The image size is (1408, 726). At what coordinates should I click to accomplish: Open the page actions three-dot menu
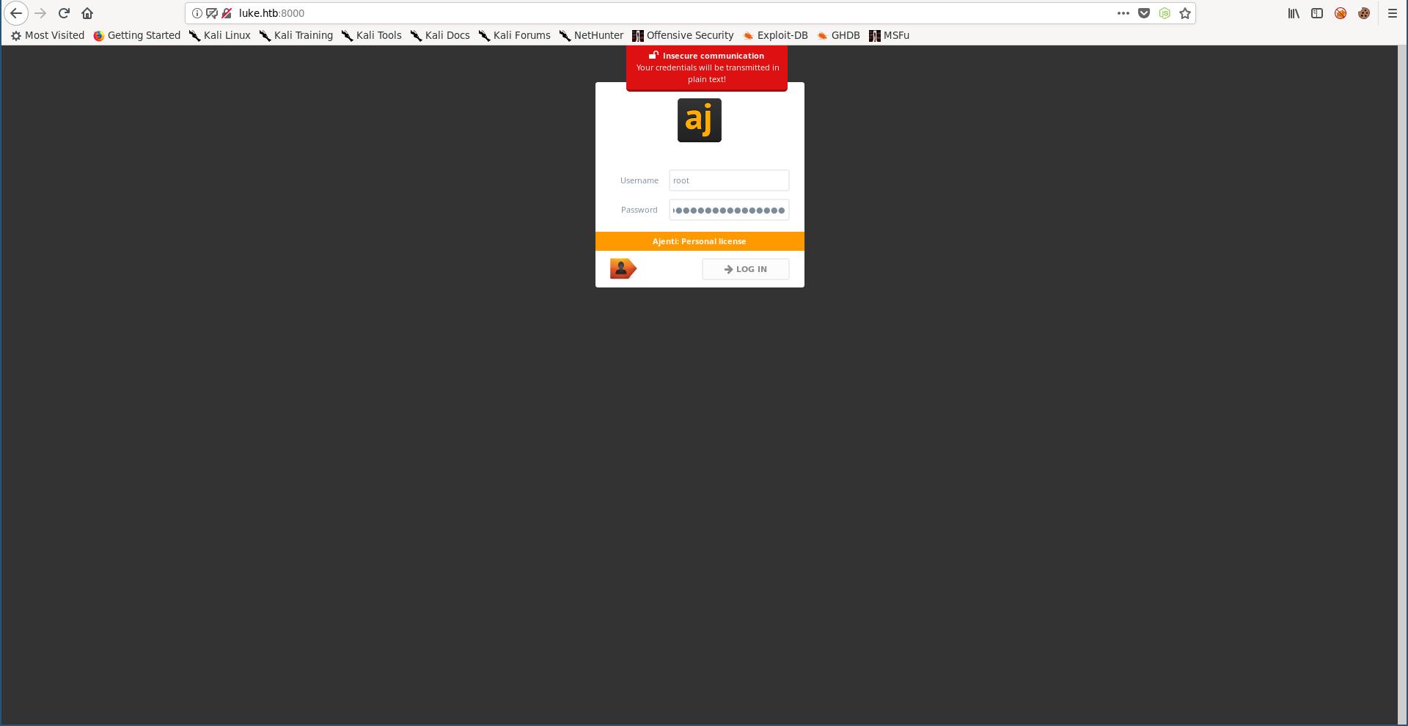tap(1123, 13)
